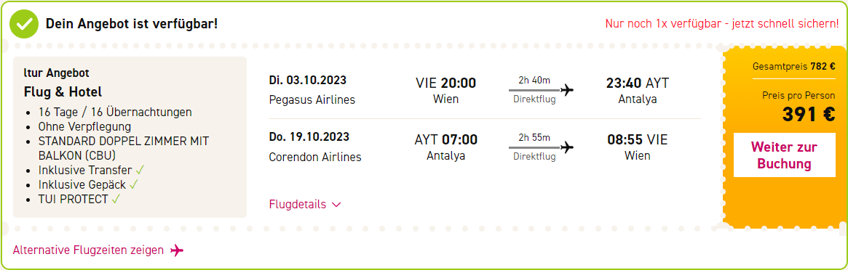Click the VIE 20:00 departure time

(x=445, y=83)
